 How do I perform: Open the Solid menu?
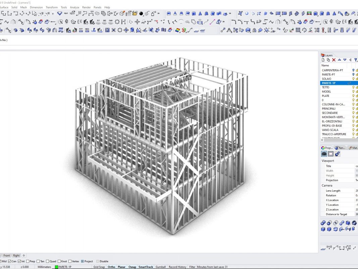[x=14, y=7]
